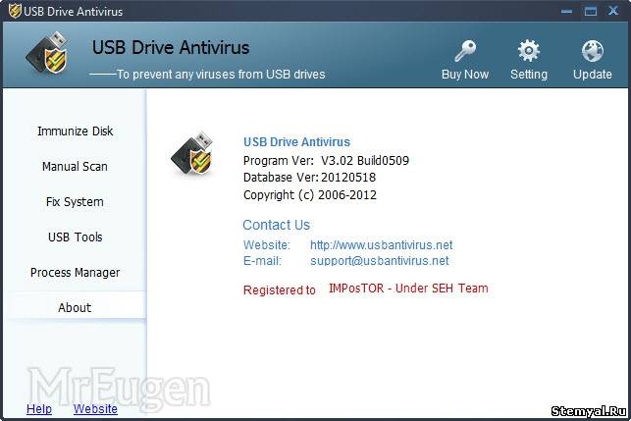
Task: Maximize the application window
Action: click(591, 11)
